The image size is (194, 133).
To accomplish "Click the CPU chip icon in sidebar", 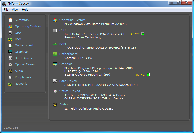I will tap(10, 33).
